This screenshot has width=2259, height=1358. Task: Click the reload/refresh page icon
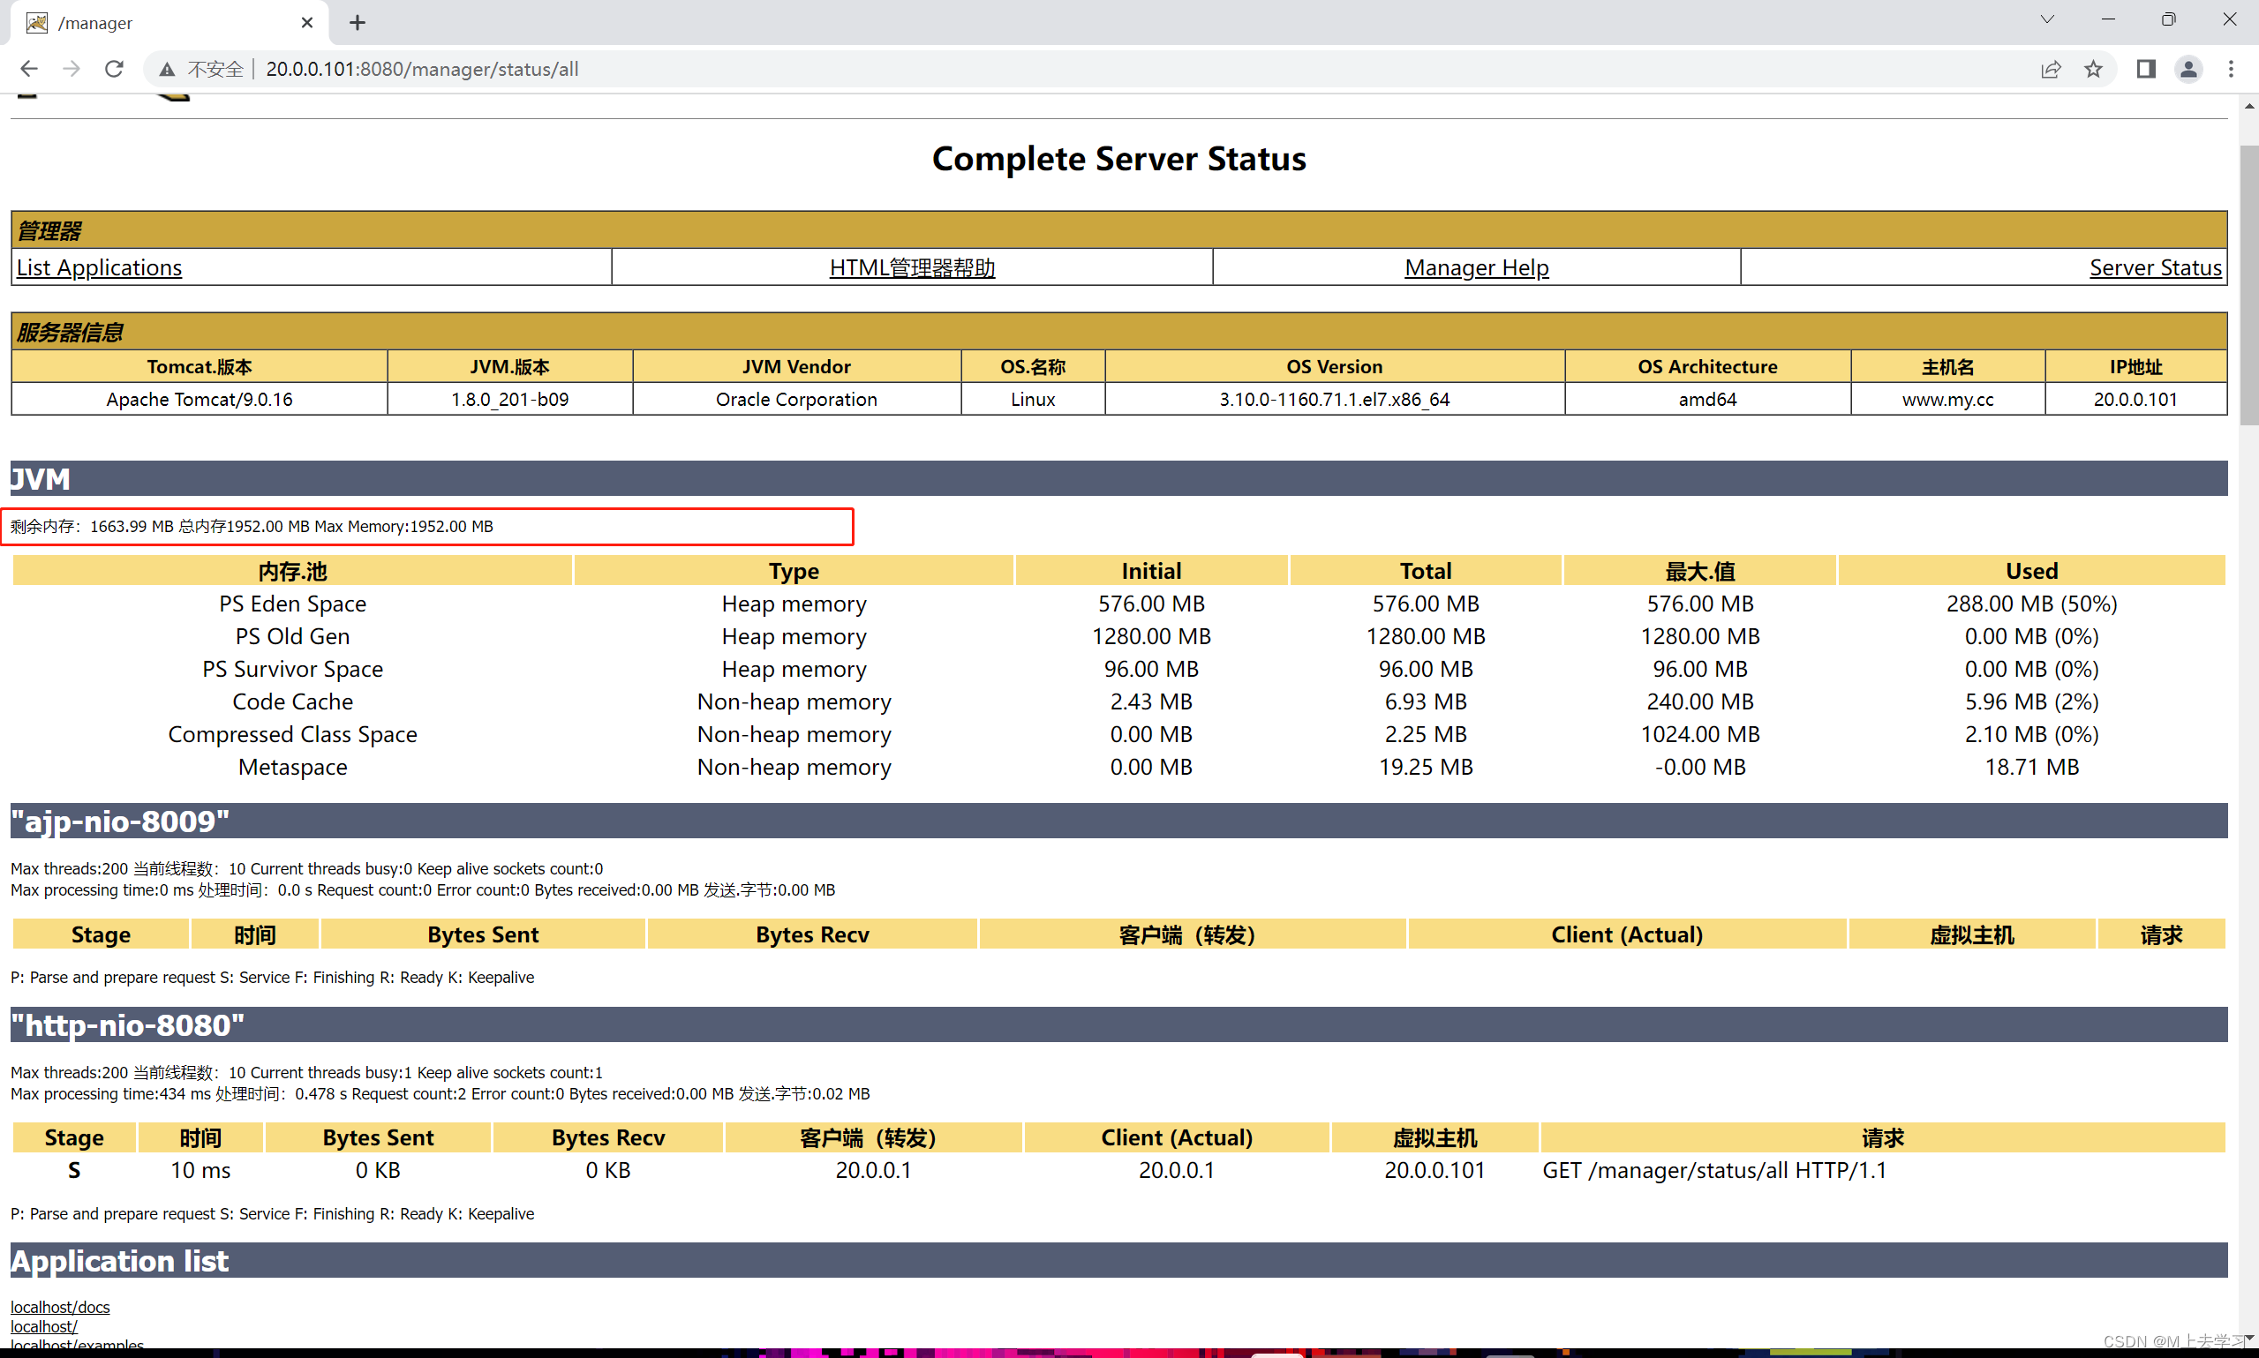[x=113, y=68]
